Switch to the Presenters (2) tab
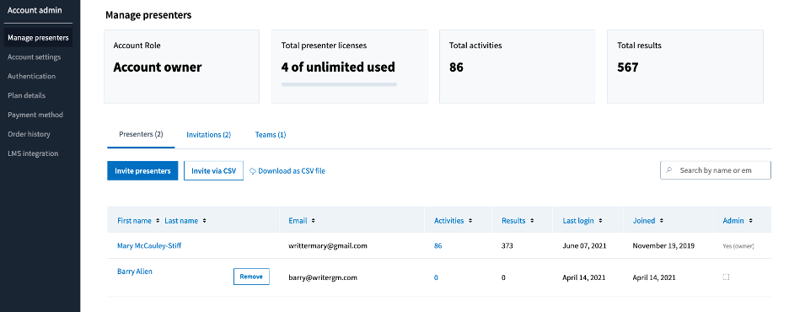 pos(141,134)
